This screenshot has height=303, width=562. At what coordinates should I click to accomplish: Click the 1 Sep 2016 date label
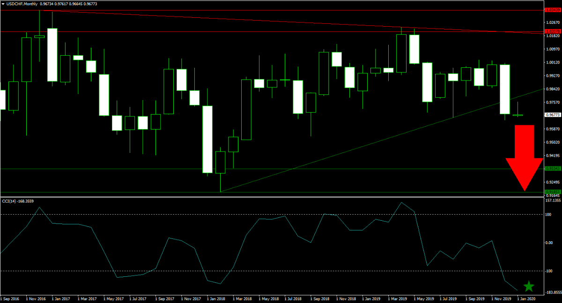click(x=10, y=298)
